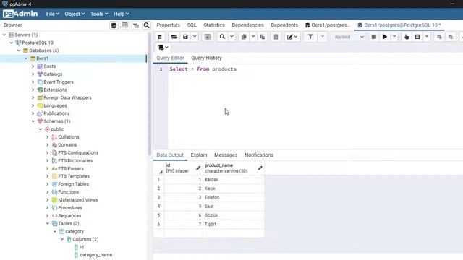The width and height of the screenshot is (463, 260).
Task: Click the delete rows trash icon
Action: (x=276, y=37)
